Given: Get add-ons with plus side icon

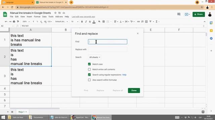Looking at the screenshot, I should coord(211,51).
